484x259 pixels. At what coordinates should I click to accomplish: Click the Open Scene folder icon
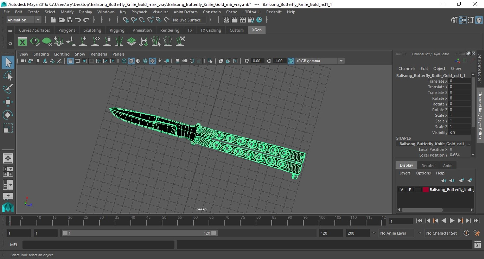click(x=62, y=20)
